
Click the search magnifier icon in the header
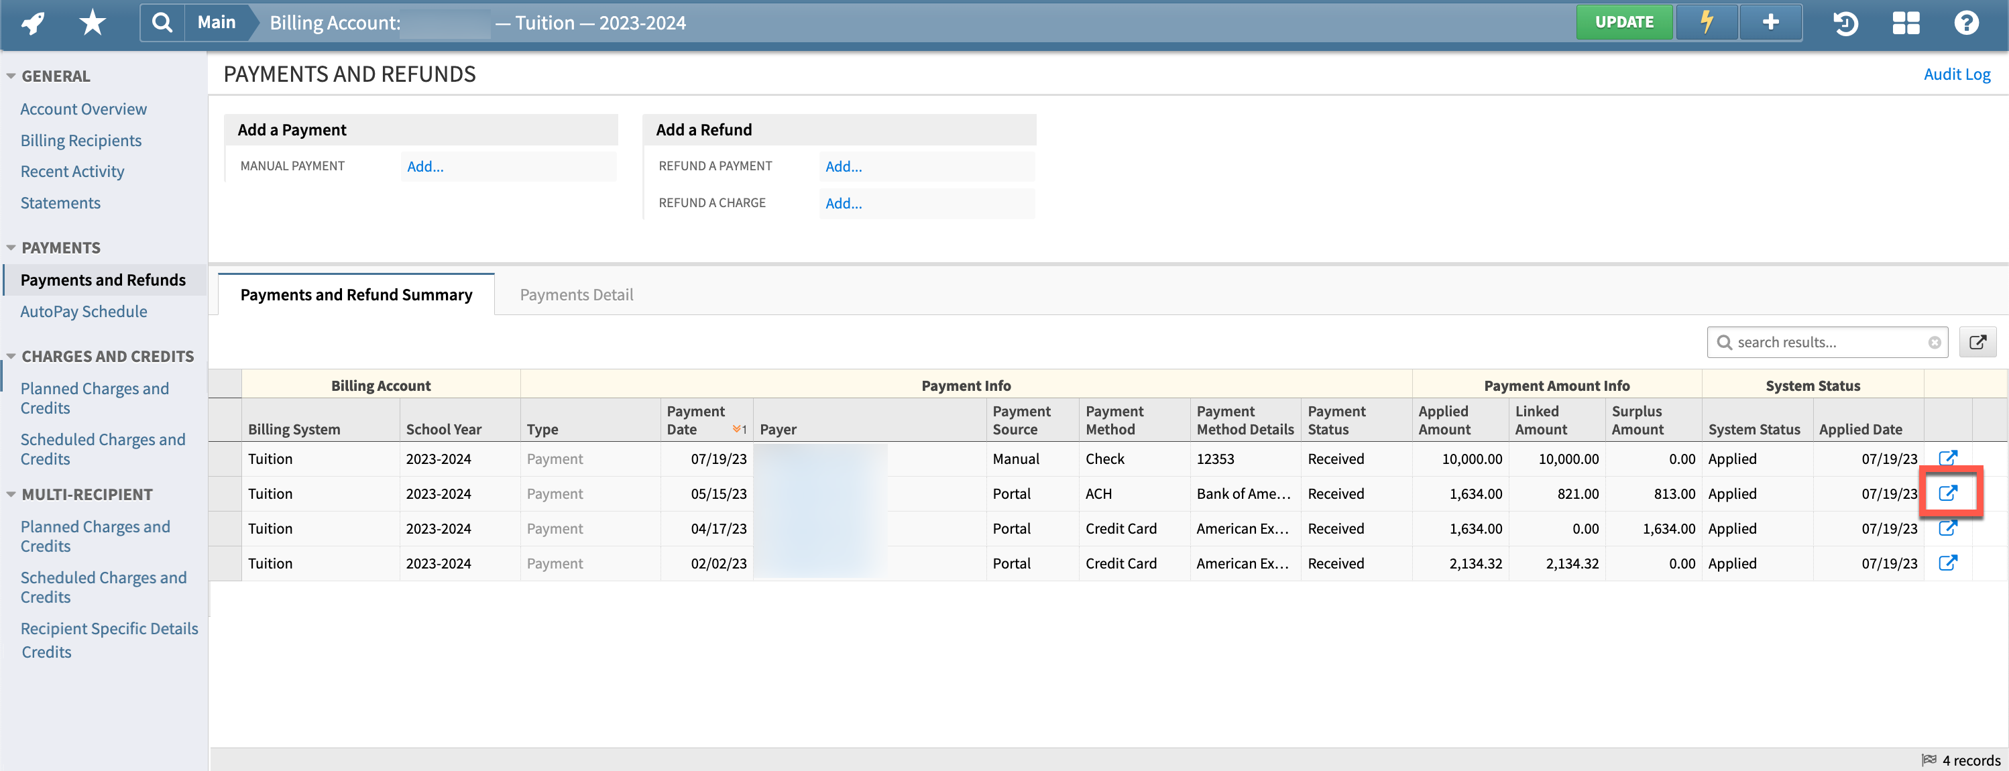click(162, 23)
